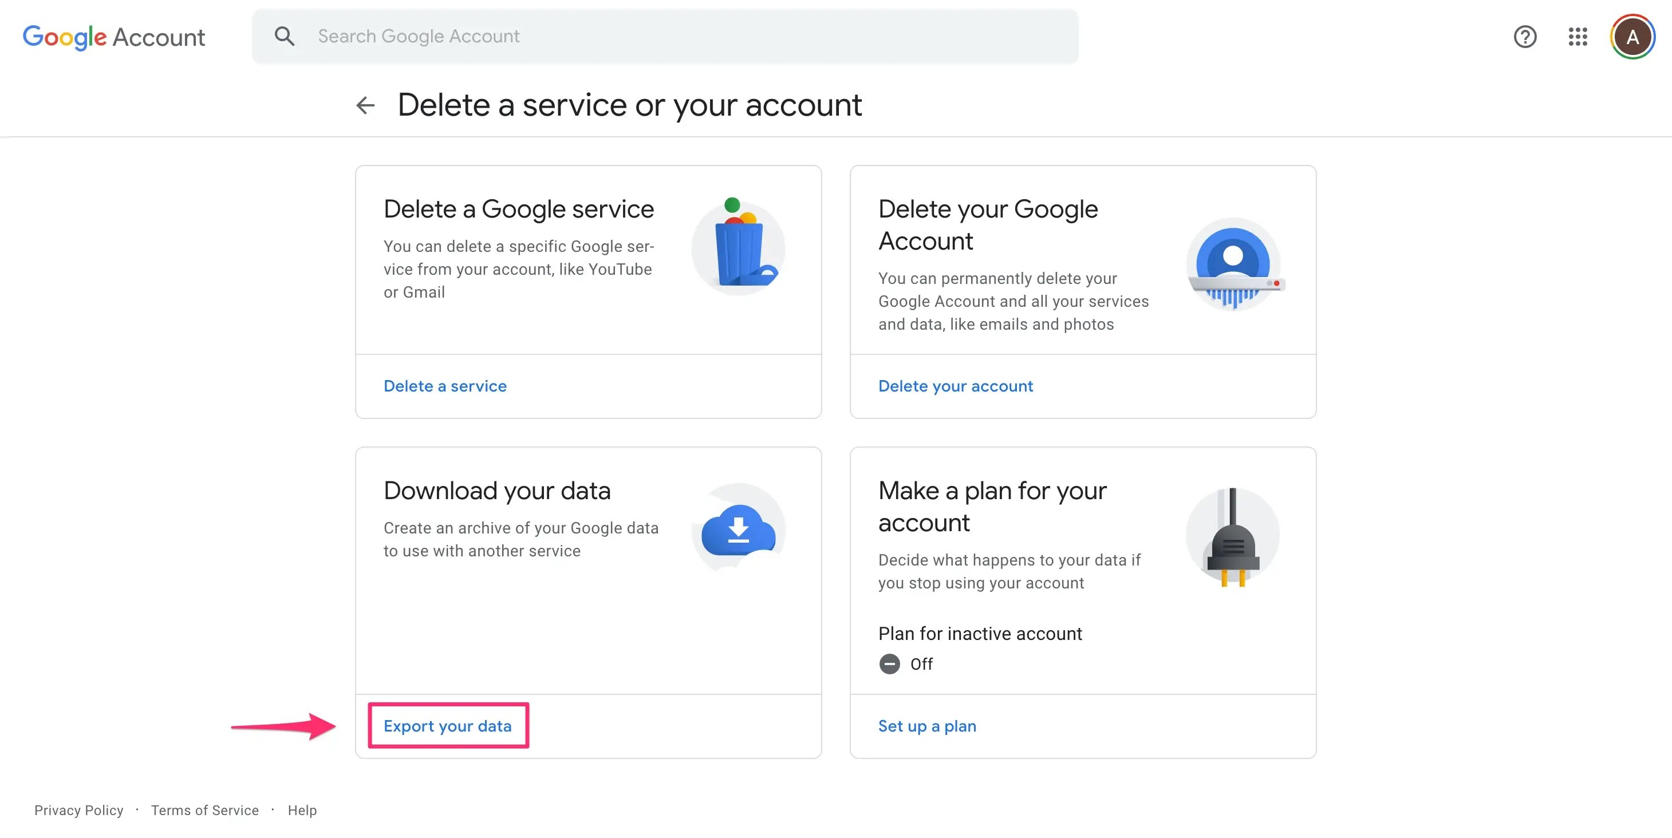Open the account avatar menu
Viewport: 1672px width, 838px height.
point(1632,37)
